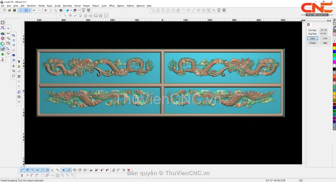Image resolution: width=336 pixels, height=182 pixels.
Task: Select the text 'abc' tool
Action: [x=3, y=33]
